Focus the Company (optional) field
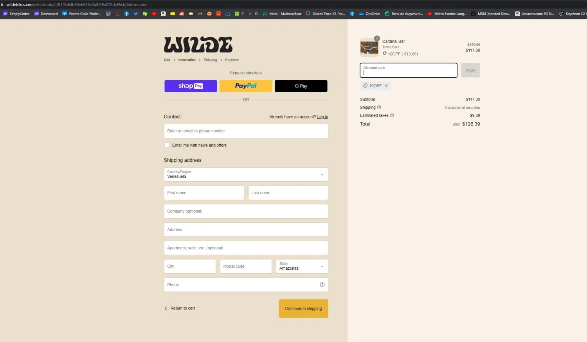This screenshot has width=587, height=342. point(246,211)
